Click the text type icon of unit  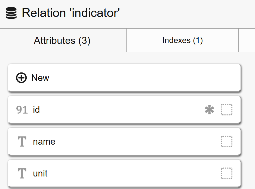point(22,173)
